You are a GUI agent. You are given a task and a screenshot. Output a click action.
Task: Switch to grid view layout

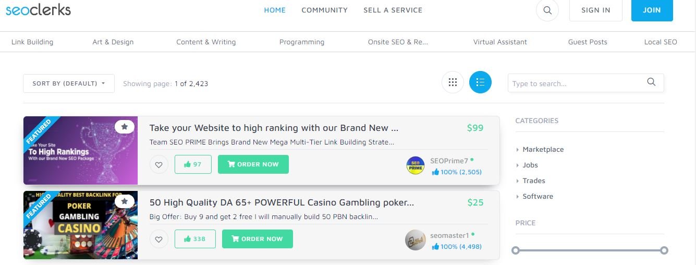pyautogui.click(x=453, y=82)
